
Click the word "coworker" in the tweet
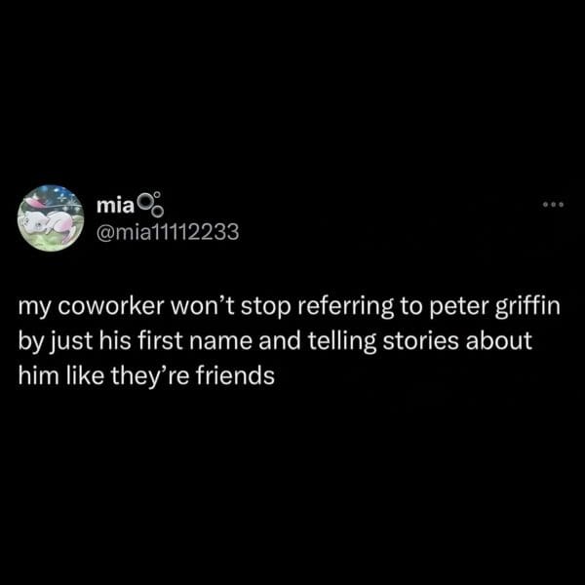coord(111,307)
